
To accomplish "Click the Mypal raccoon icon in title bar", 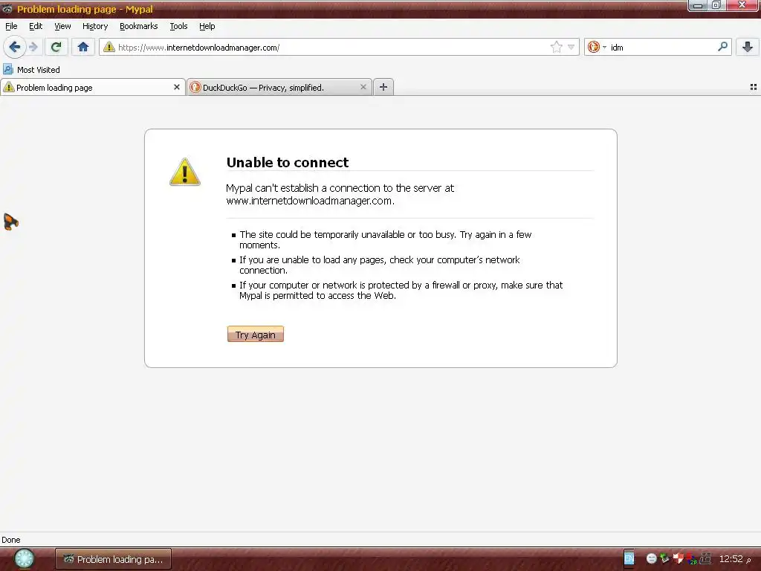I will point(7,9).
